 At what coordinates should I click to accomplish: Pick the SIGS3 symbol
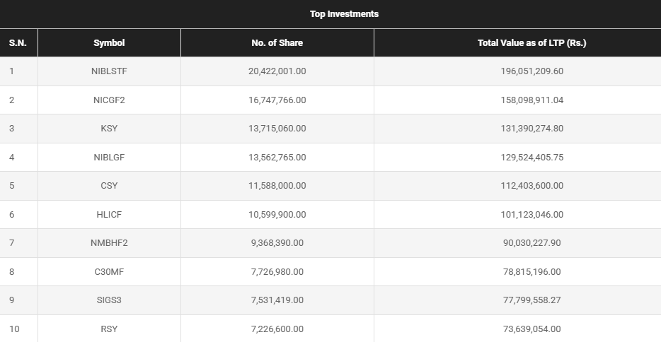coord(109,300)
